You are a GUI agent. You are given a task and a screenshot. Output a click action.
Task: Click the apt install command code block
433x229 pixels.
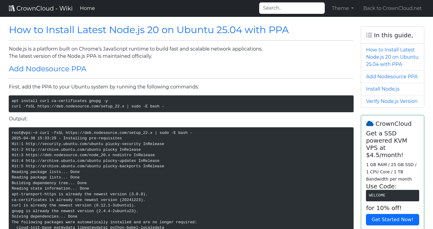181,104
